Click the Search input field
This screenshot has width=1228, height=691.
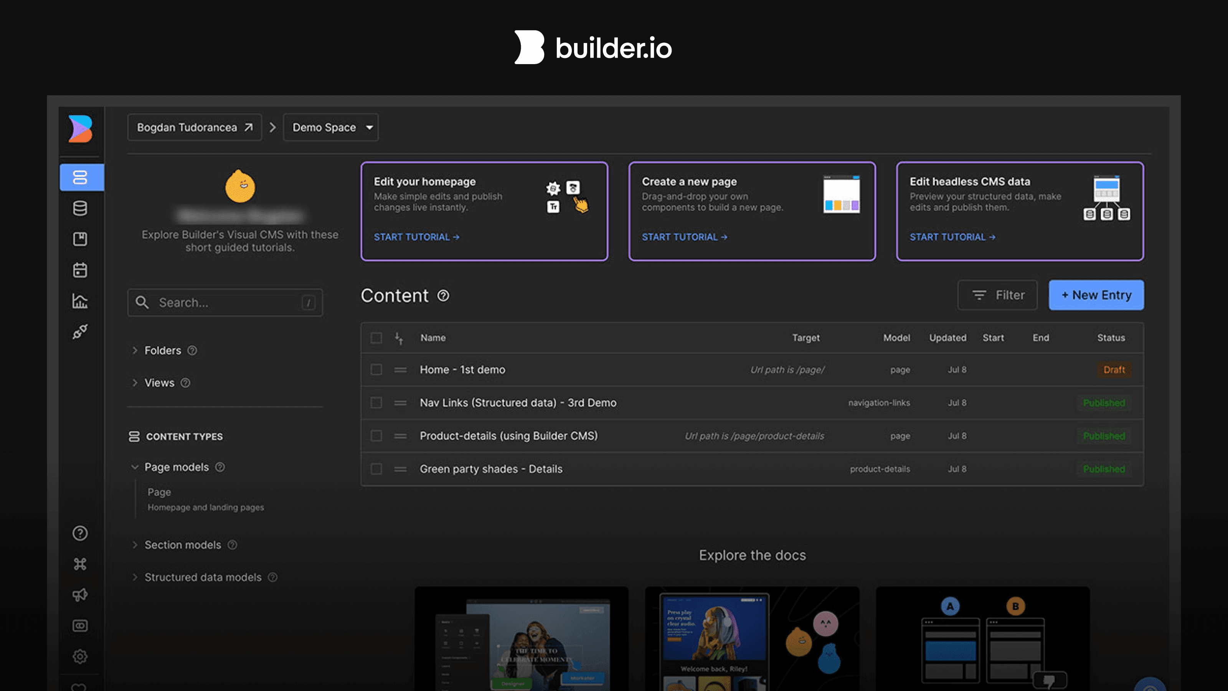(x=225, y=303)
